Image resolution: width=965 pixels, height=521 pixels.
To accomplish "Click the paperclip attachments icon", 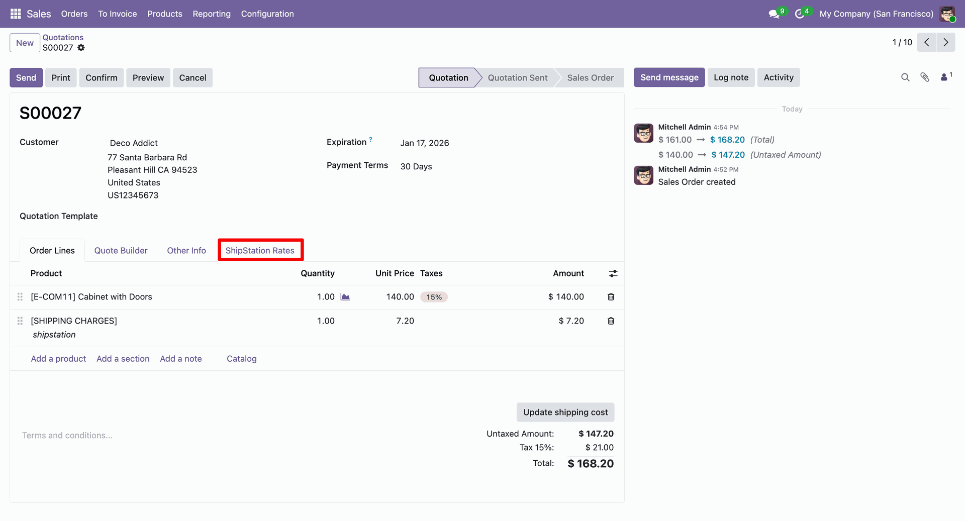I will (x=925, y=77).
